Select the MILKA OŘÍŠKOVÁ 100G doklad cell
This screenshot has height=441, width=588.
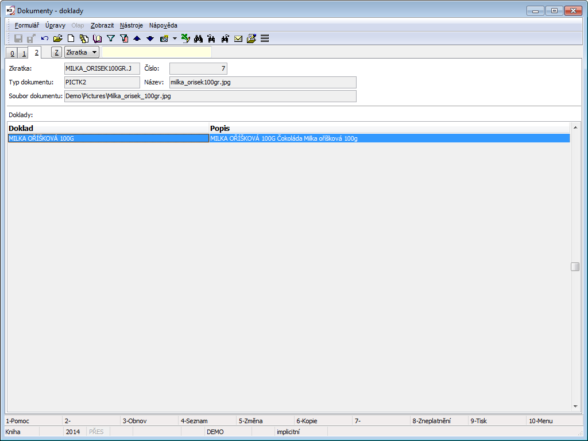[109, 138]
